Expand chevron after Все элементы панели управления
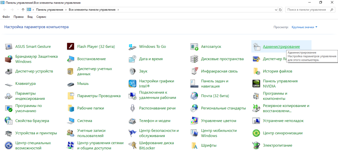Screen dimensions: 338x156 [x=118, y=10]
